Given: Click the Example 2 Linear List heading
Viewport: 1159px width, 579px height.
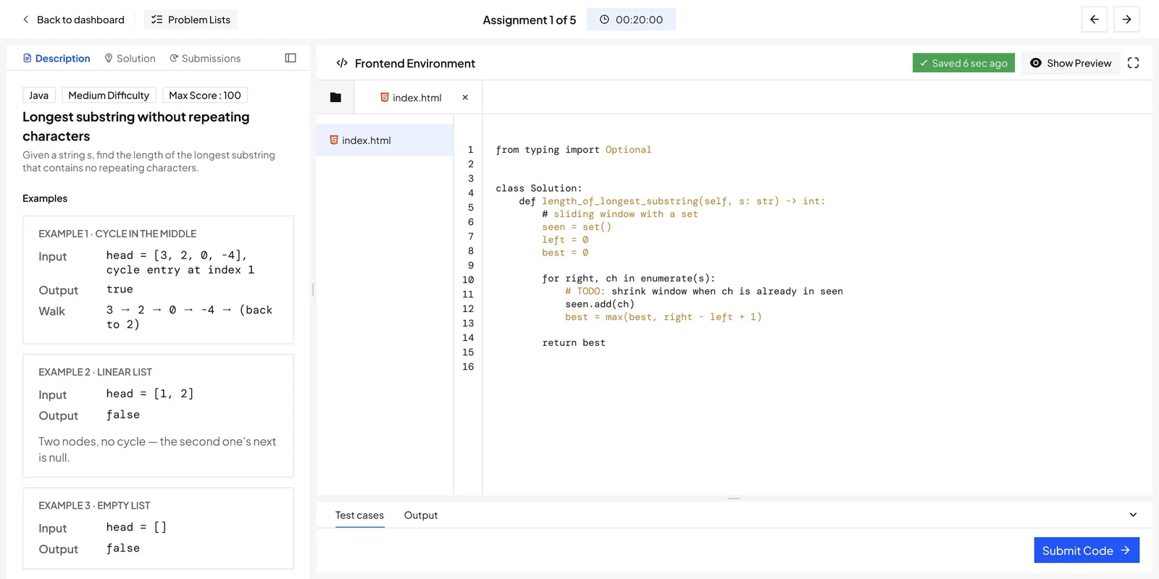Looking at the screenshot, I should 95,372.
